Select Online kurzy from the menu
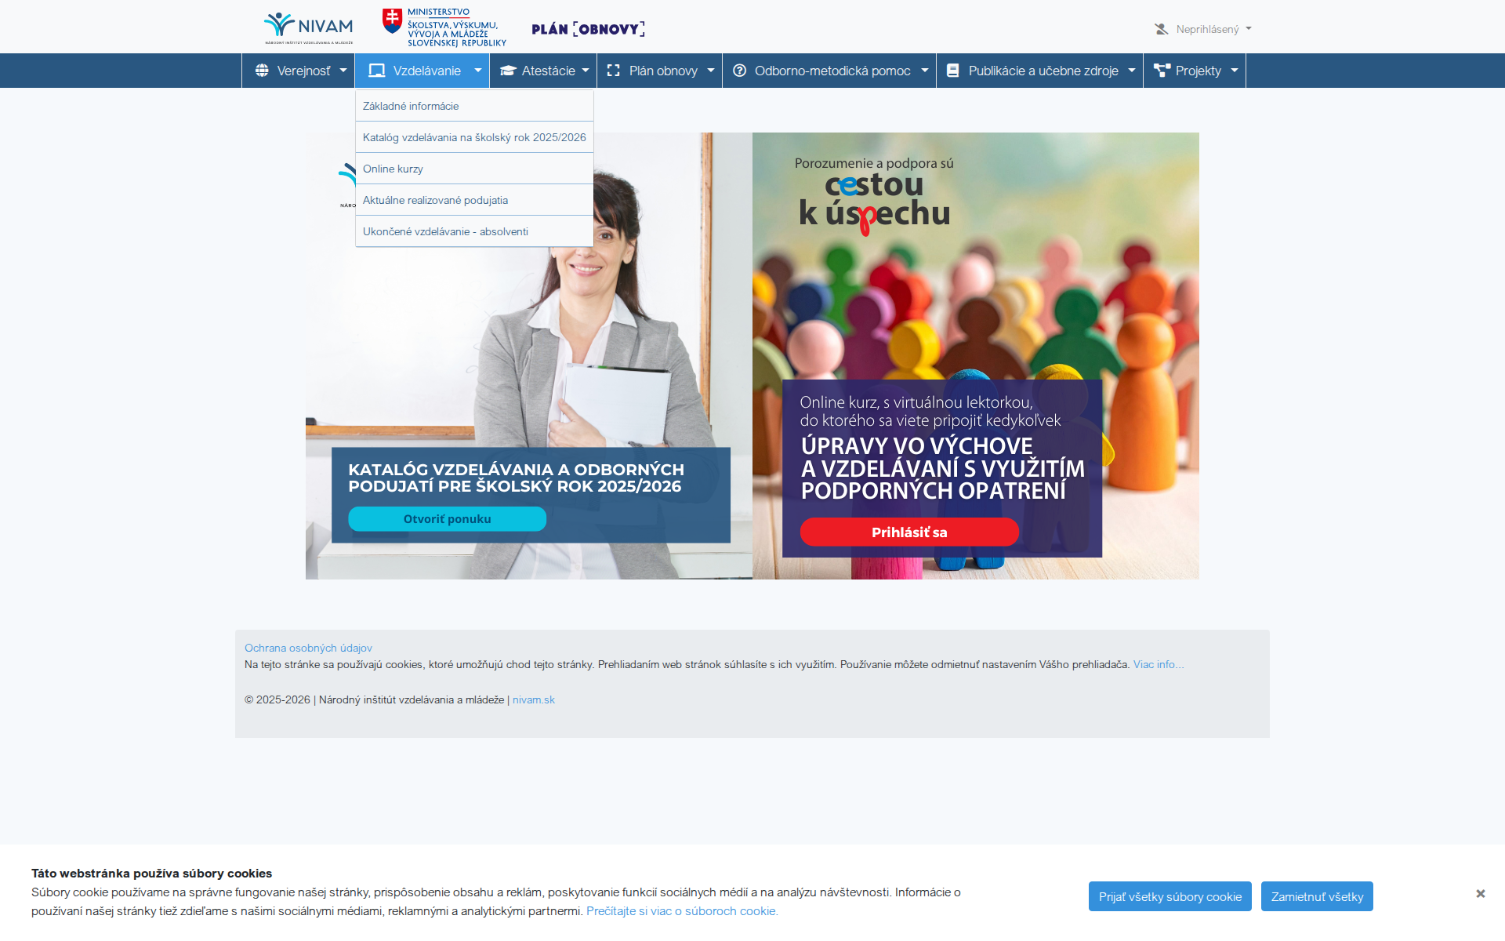 (393, 168)
